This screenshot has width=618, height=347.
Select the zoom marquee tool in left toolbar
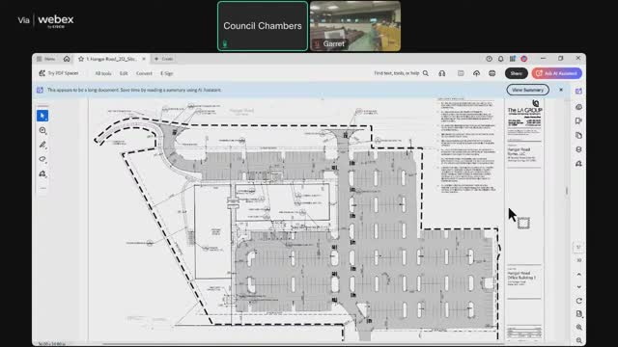[x=42, y=131]
